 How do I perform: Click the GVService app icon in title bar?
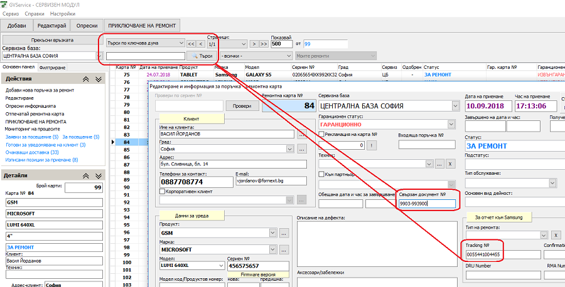coord(4,4)
